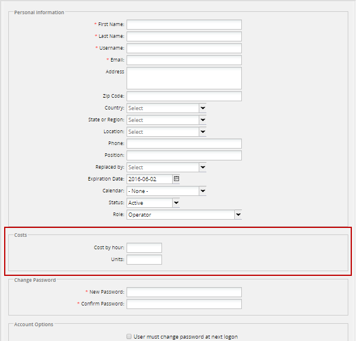Select the Email input field
This screenshot has width=356, height=341.
tap(184, 60)
